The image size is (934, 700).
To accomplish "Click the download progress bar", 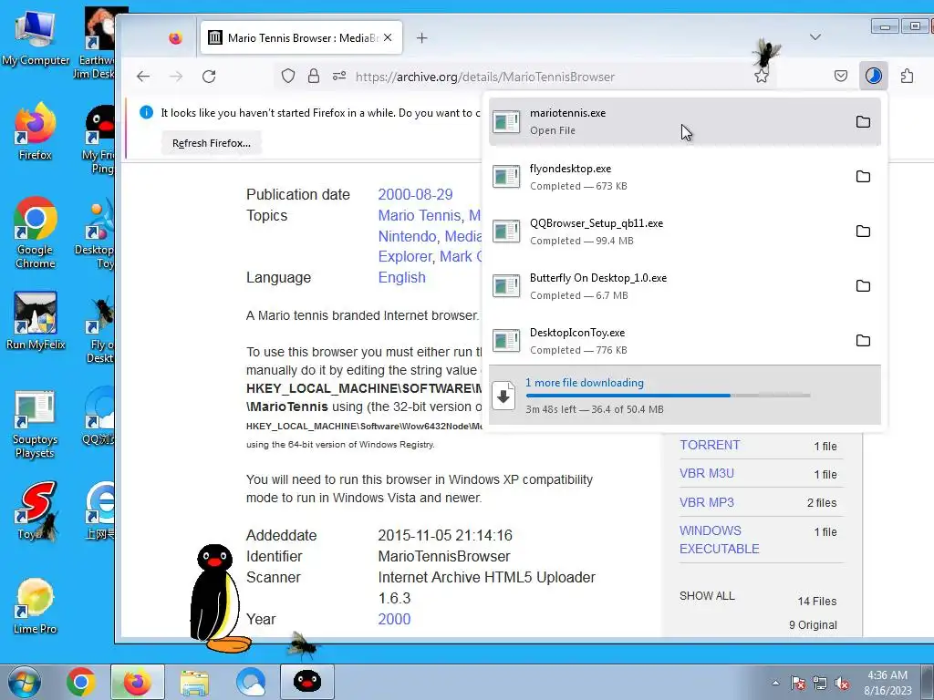I will click(x=668, y=396).
